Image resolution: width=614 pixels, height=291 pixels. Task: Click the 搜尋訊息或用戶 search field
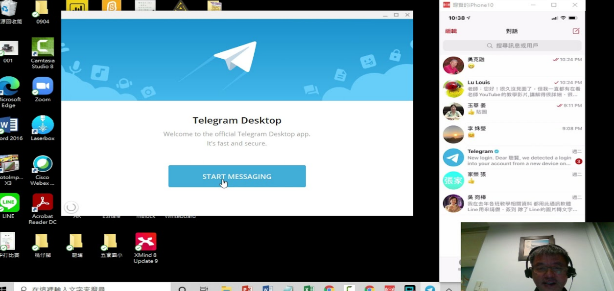[512, 45]
